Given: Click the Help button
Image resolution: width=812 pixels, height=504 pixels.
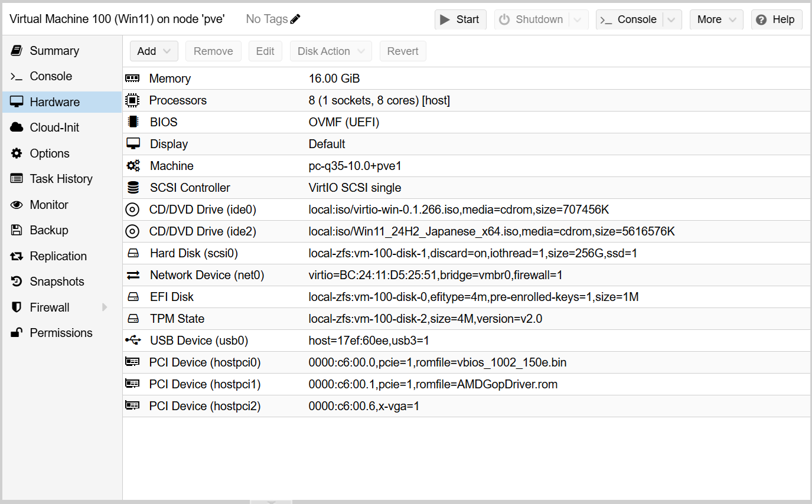Looking at the screenshot, I should [x=777, y=19].
